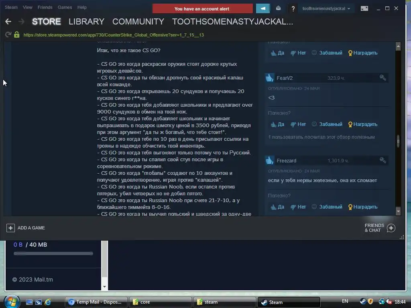Click down arrow of Temp Mail window scrollbar
The width and height of the screenshot is (411, 308).
[105, 286]
